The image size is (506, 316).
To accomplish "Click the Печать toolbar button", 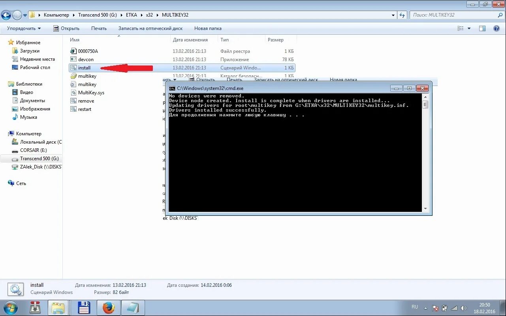I will [x=99, y=28].
